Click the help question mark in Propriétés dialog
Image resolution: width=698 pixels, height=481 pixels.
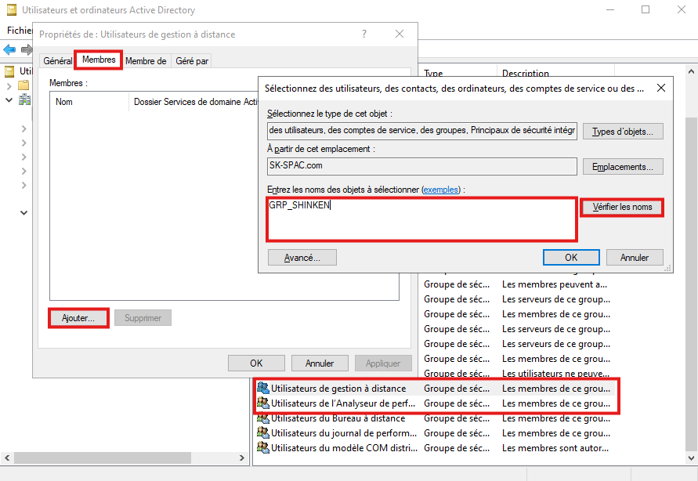pyautogui.click(x=364, y=34)
